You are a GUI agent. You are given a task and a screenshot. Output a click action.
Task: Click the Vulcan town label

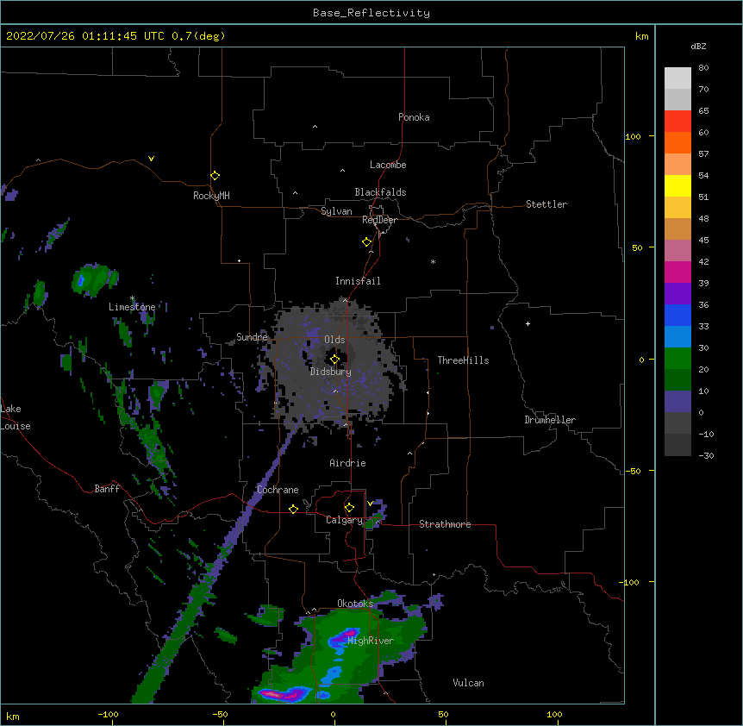click(468, 683)
